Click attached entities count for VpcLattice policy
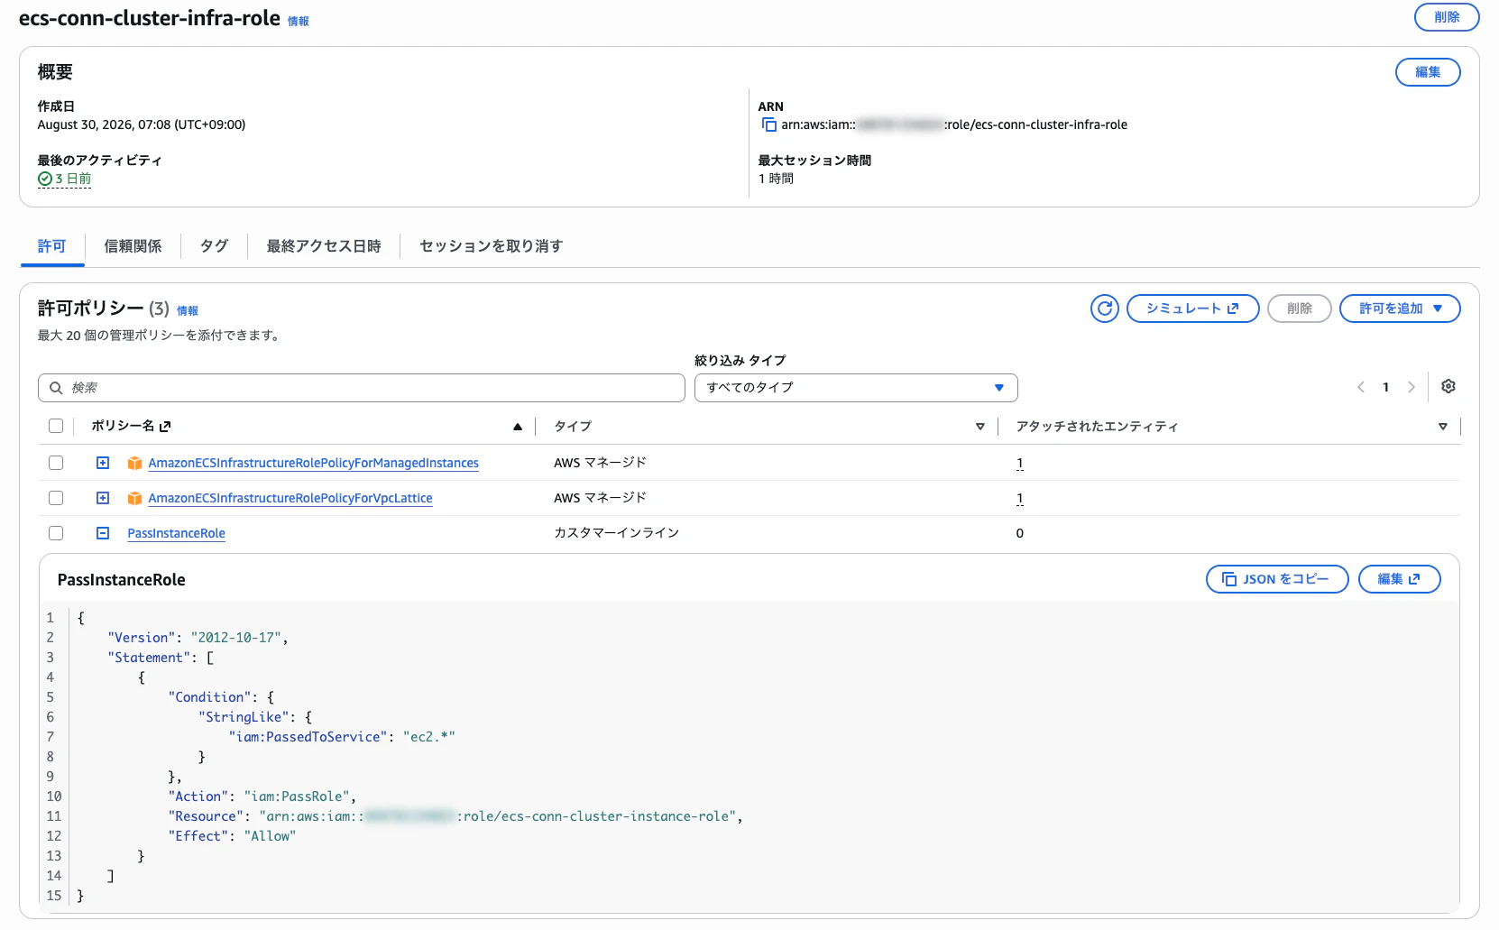This screenshot has height=930, width=1499. 1020,499
